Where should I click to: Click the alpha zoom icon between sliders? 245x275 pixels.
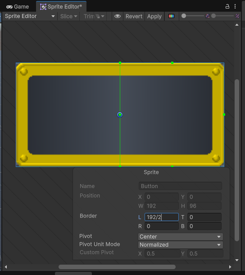(x=208, y=16)
